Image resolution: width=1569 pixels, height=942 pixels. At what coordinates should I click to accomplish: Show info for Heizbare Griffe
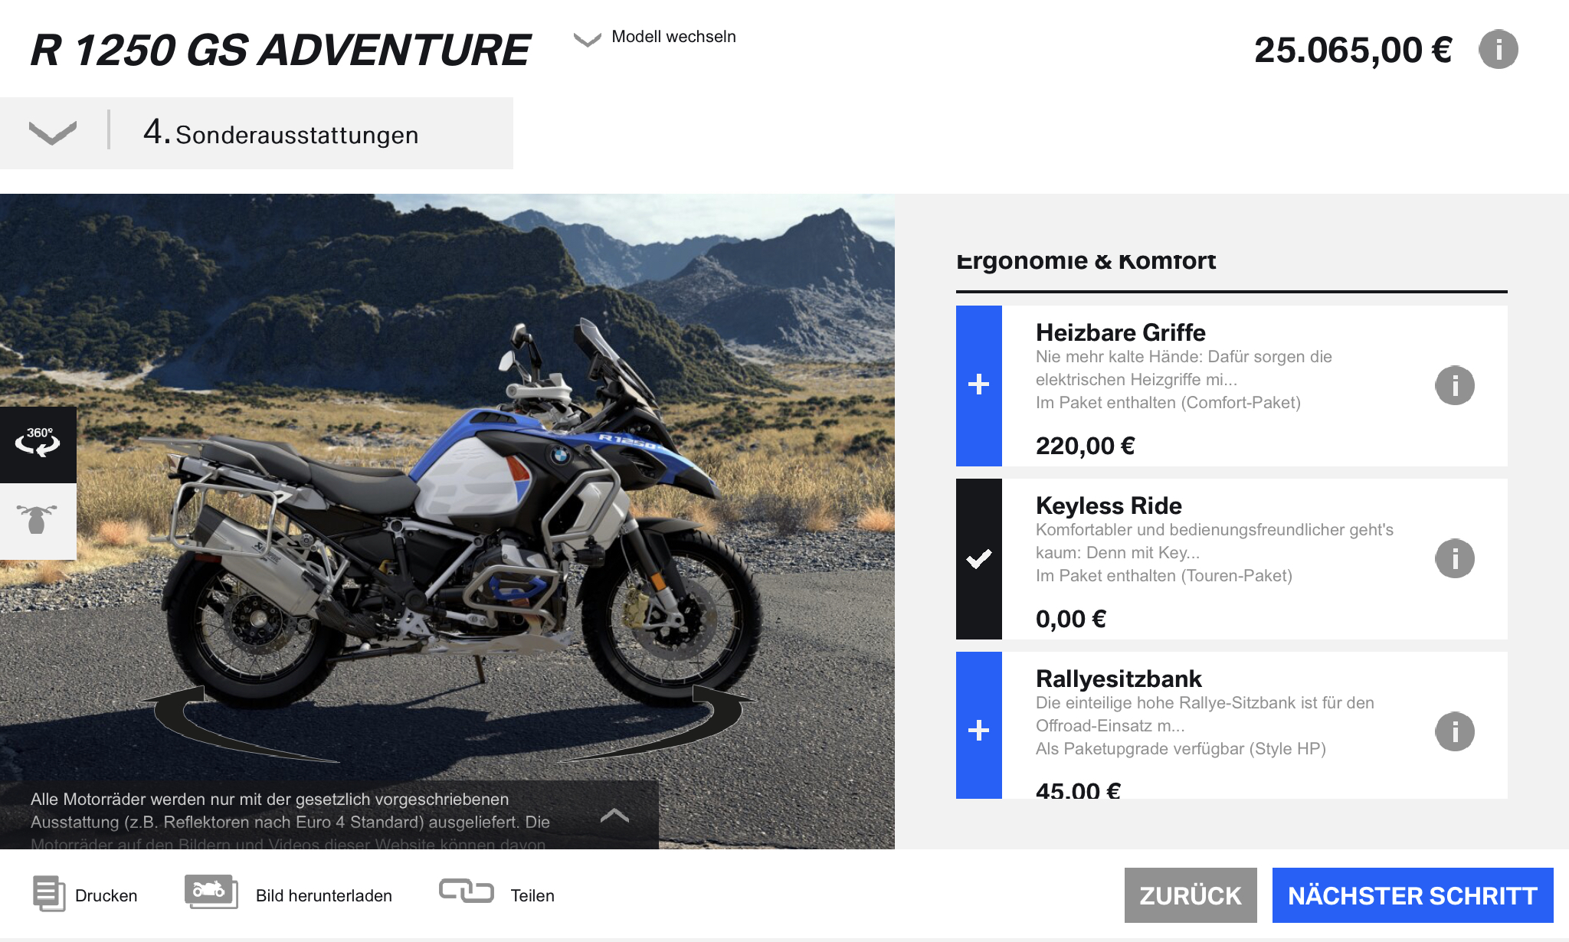point(1454,385)
